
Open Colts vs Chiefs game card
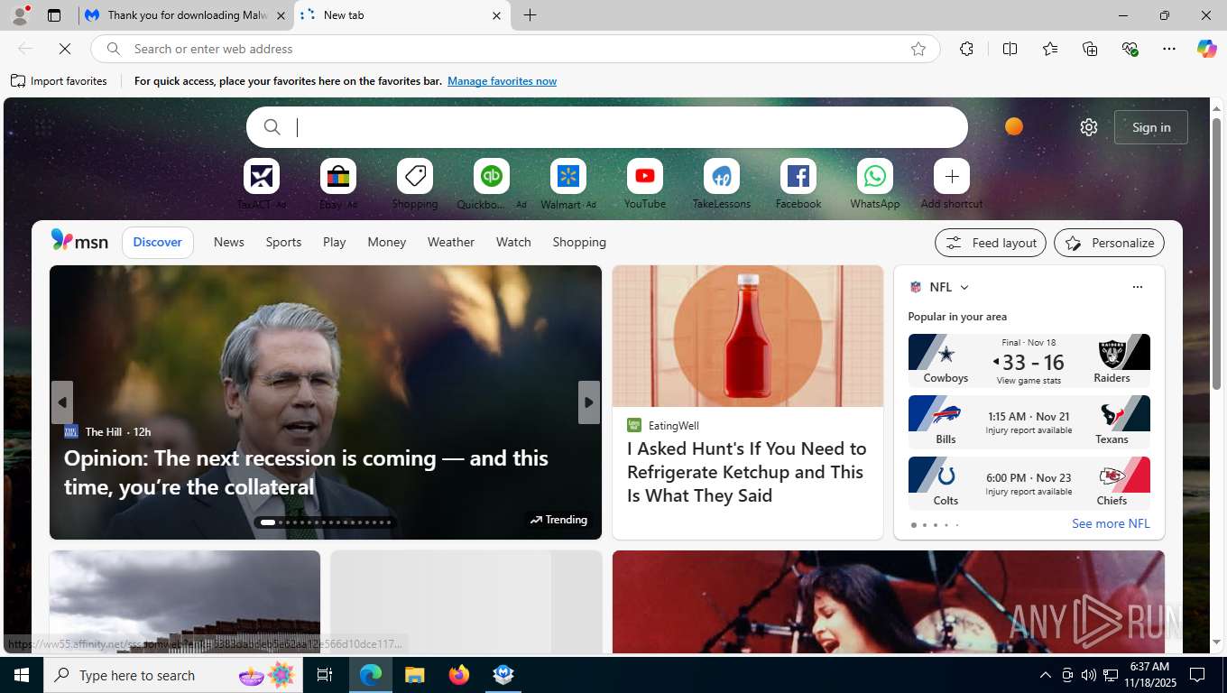click(1029, 484)
